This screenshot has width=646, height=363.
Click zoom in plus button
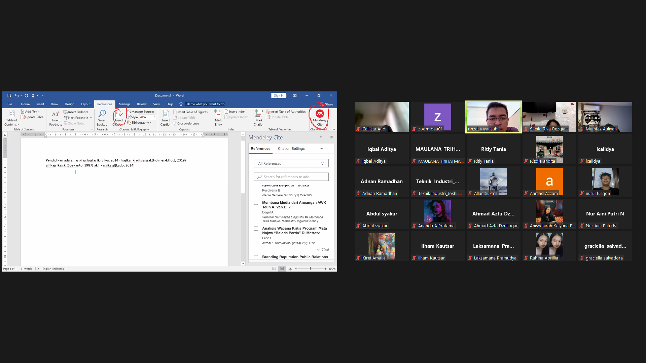pos(325,269)
